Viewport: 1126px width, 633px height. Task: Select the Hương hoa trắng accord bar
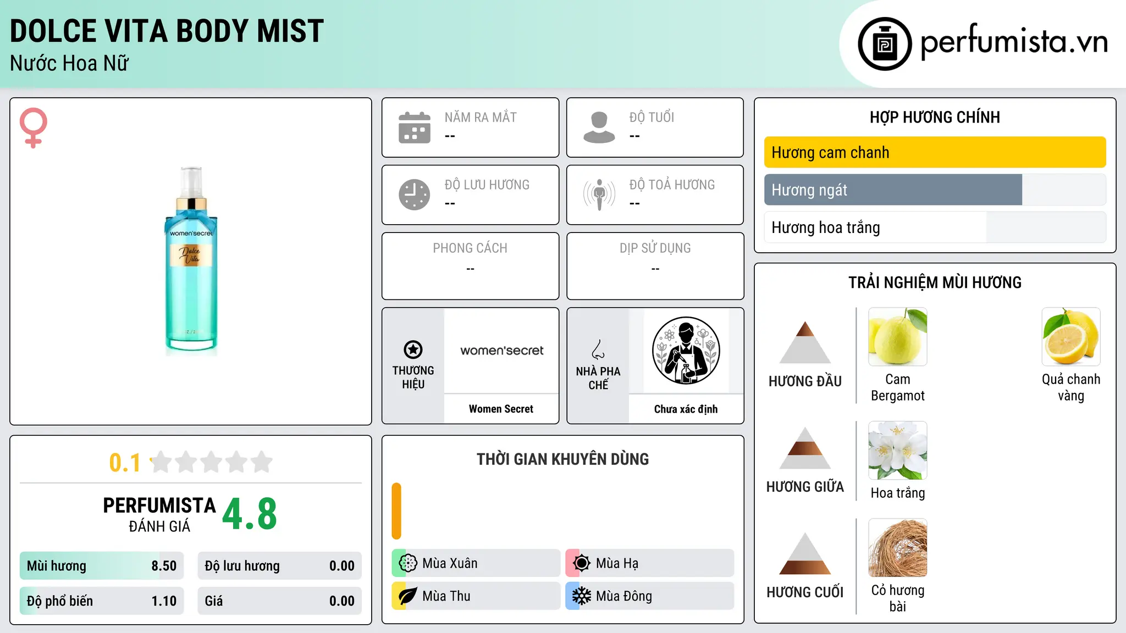click(x=935, y=227)
